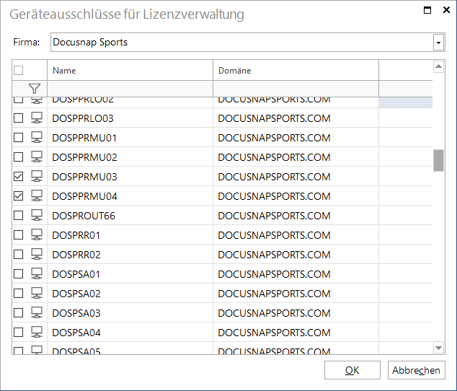Select the DOSPROUT66 name cell

130,216
